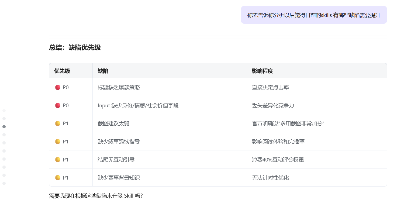Viewport: 397px width, 203px height.
Task: Click the 官方明确说"多用截图非常加分" cell
Action: 288,123
